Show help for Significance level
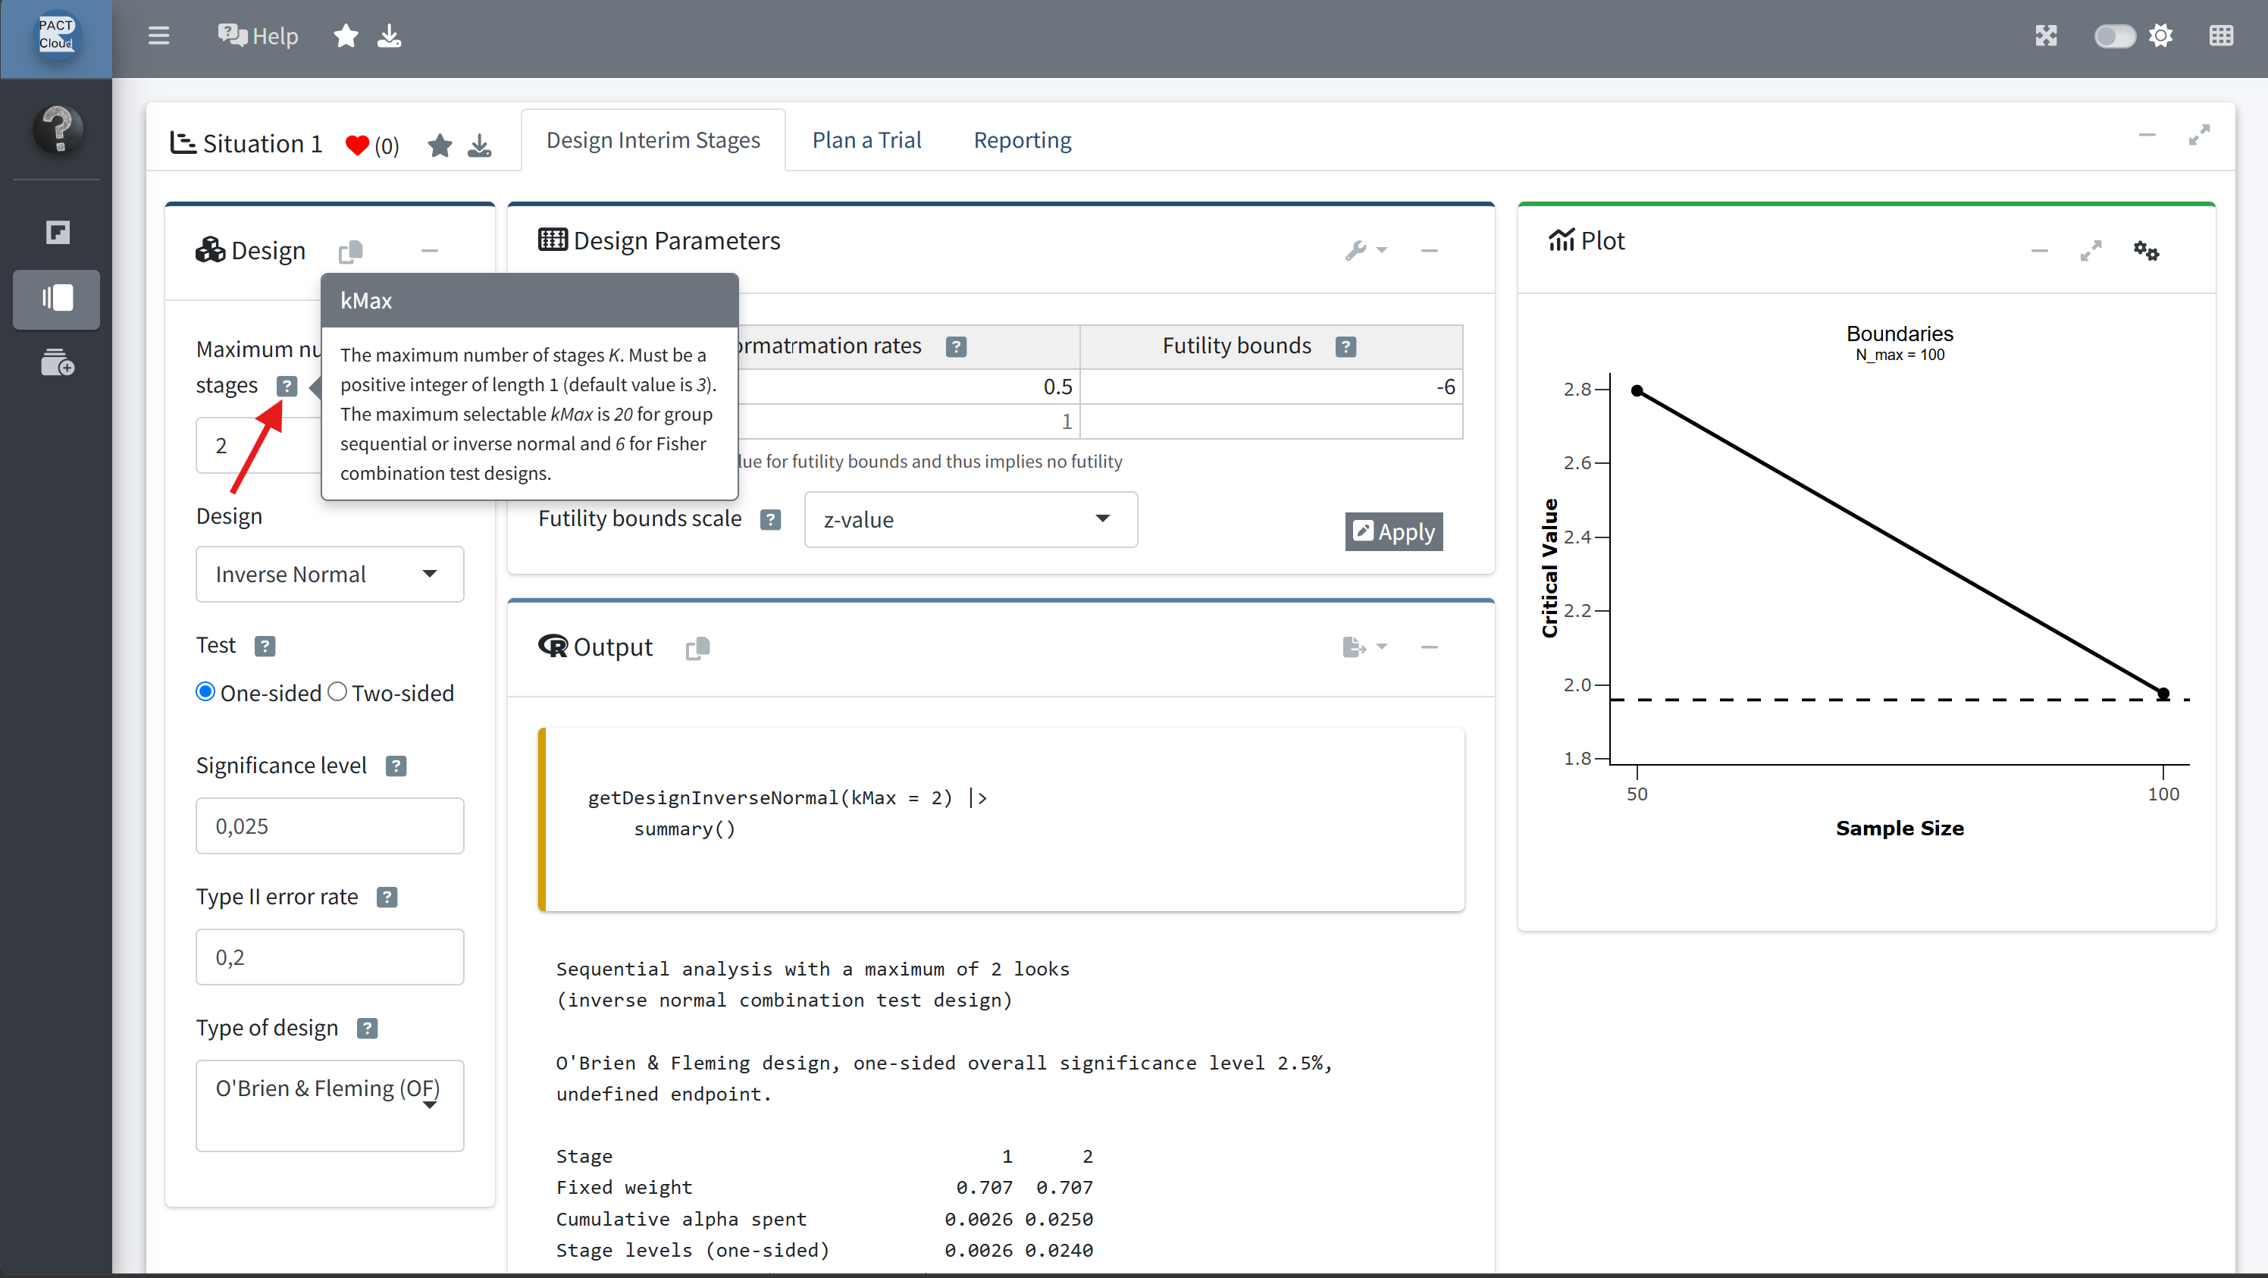 point(396,766)
